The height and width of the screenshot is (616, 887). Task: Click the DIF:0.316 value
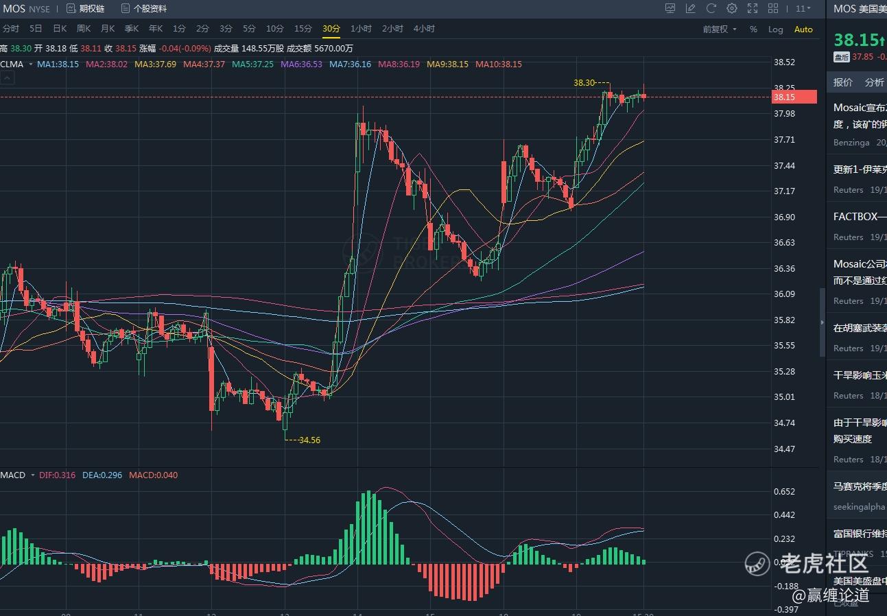click(58, 475)
